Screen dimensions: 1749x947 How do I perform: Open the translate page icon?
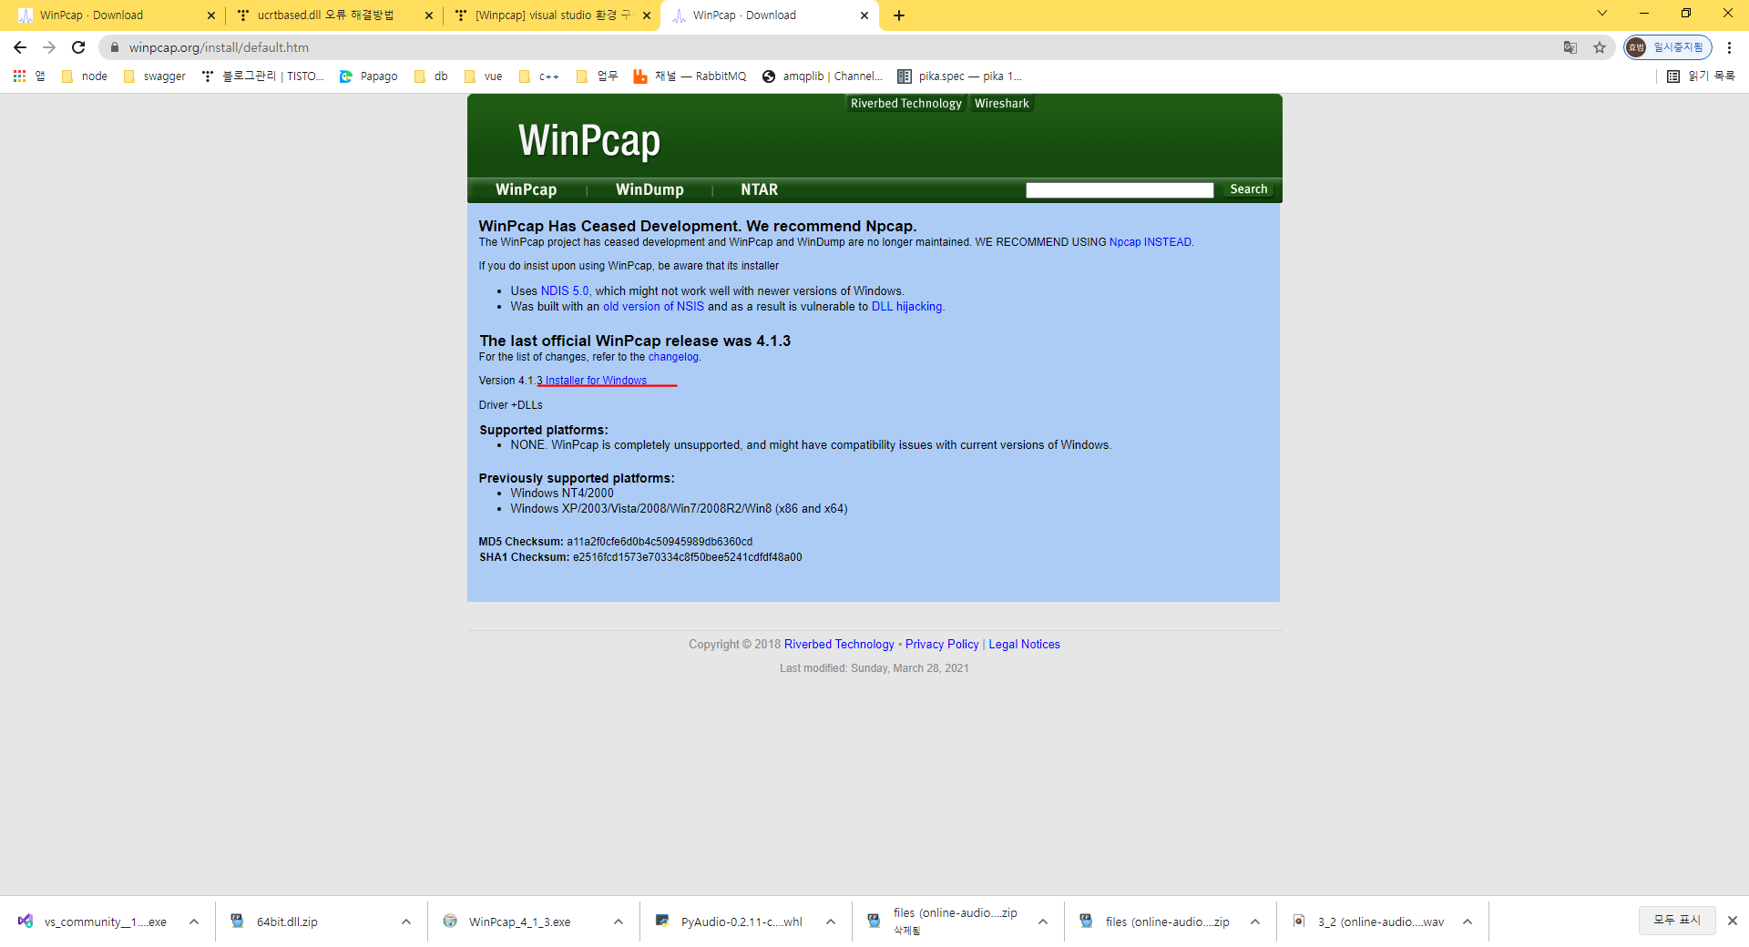(1570, 47)
